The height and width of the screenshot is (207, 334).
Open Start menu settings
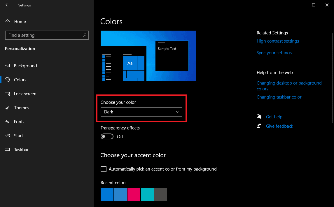pyautogui.click(x=18, y=136)
